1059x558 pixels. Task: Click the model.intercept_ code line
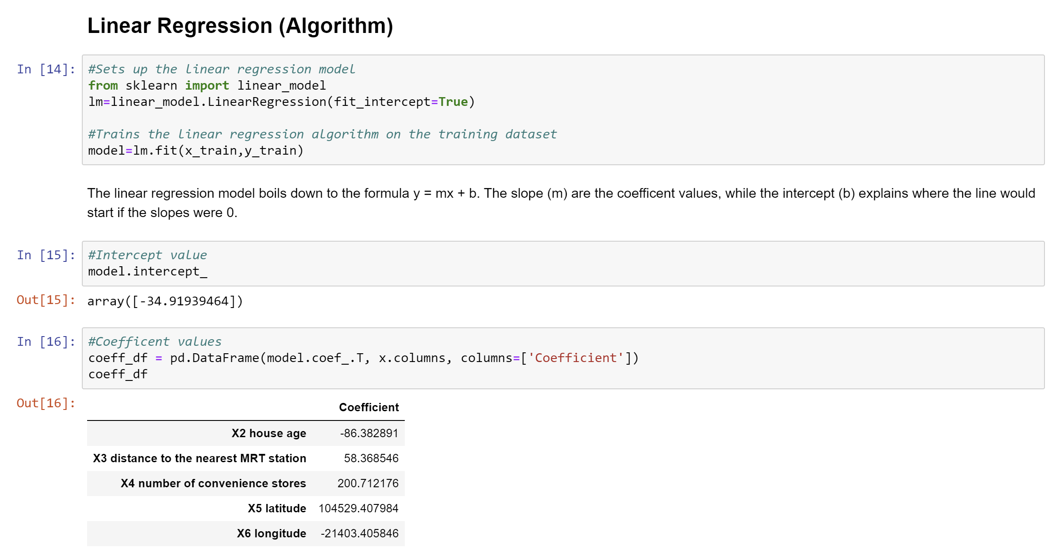(x=147, y=272)
